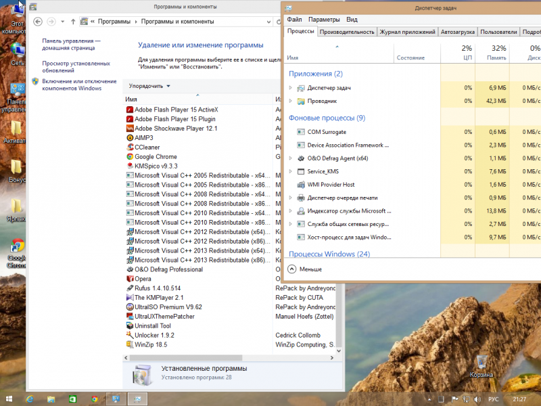Click Меньше to collapse Task Manager details
Image resolution: width=541 pixels, height=406 pixels.
(305, 269)
